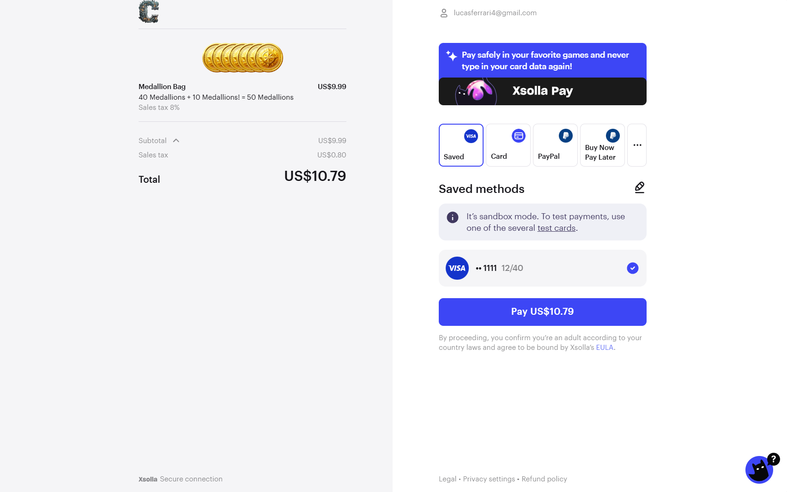The height and width of the screenshot is (492, 787).
Task: Collapse the Subtotal breakdown chevron
Action: click(176, 140)
